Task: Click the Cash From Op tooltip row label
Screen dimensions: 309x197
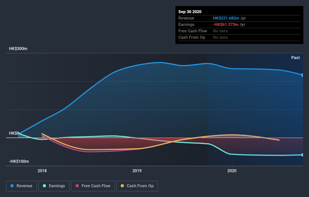Action: pos(192,37)
